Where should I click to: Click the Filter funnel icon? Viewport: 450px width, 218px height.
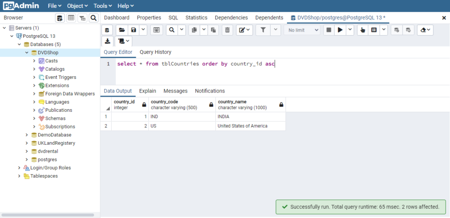click(263, 30)
